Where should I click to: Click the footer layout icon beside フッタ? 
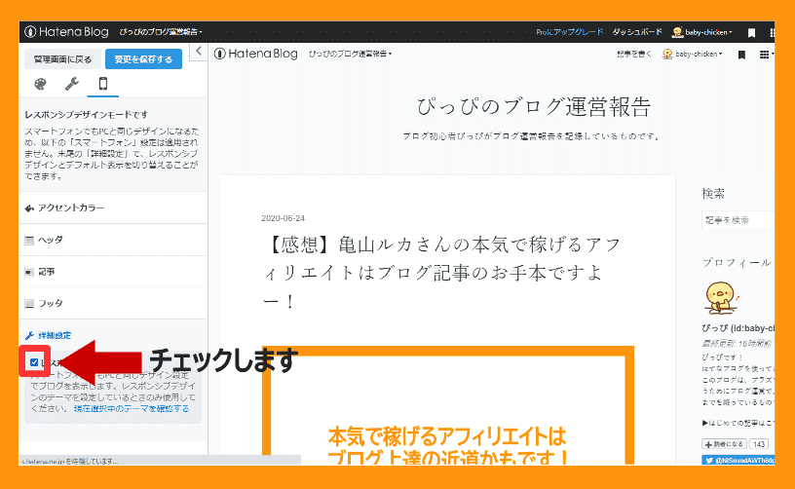(29, 304)
